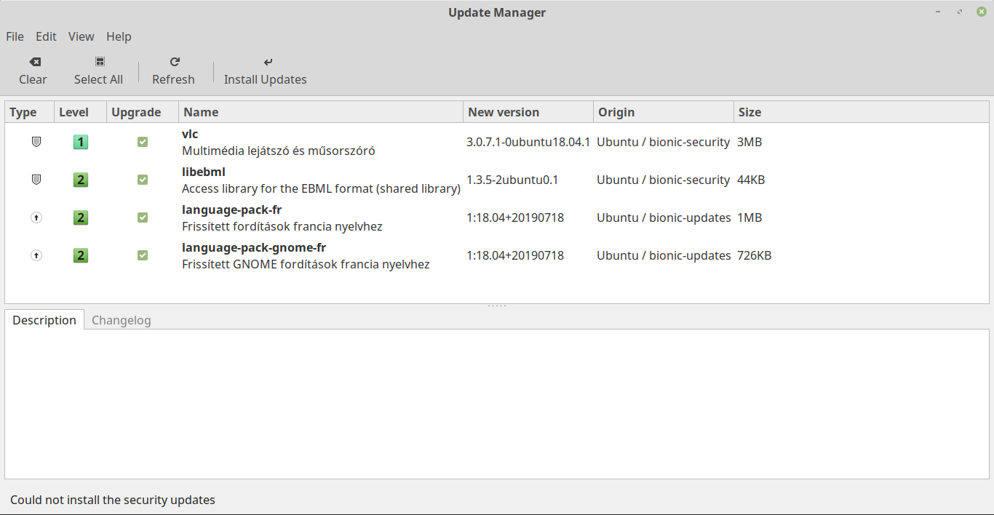Open the Edit menu
Screen dimensions: 994x515
click(46, 36)
